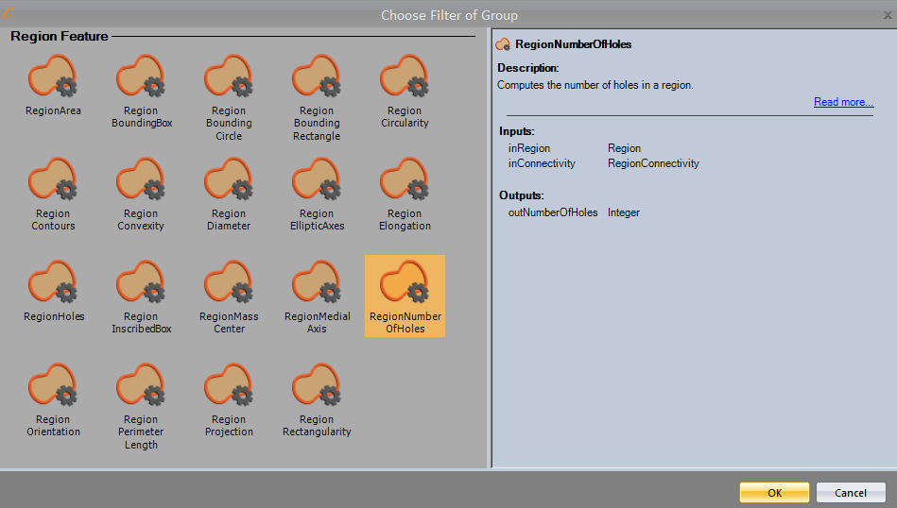This screenshot has height=508, width=897.
Task: Pick the Region InscribedBox filter
Action: (x=141, y=283)
